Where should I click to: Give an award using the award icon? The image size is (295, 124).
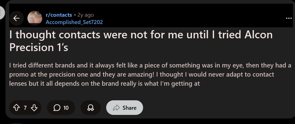91,108
